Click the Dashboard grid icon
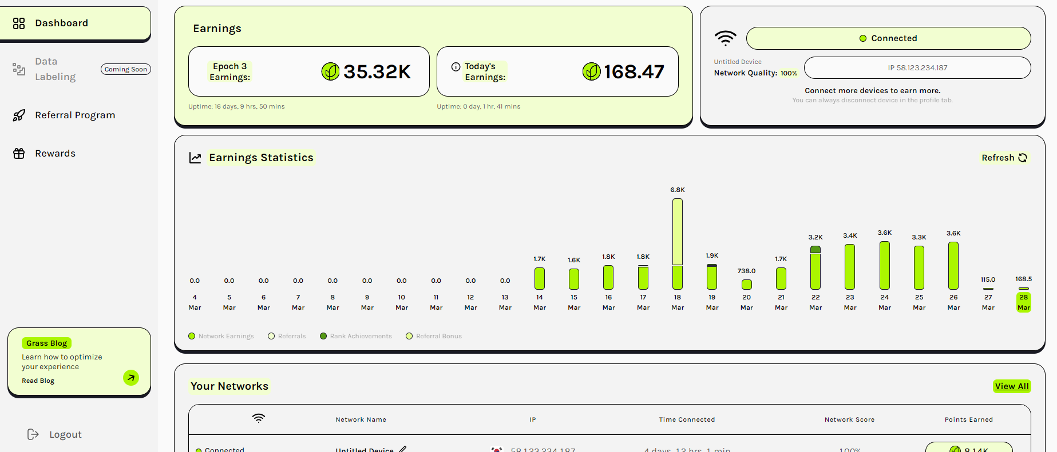This screenshot has height=452, width=1057. pos(19,23)
